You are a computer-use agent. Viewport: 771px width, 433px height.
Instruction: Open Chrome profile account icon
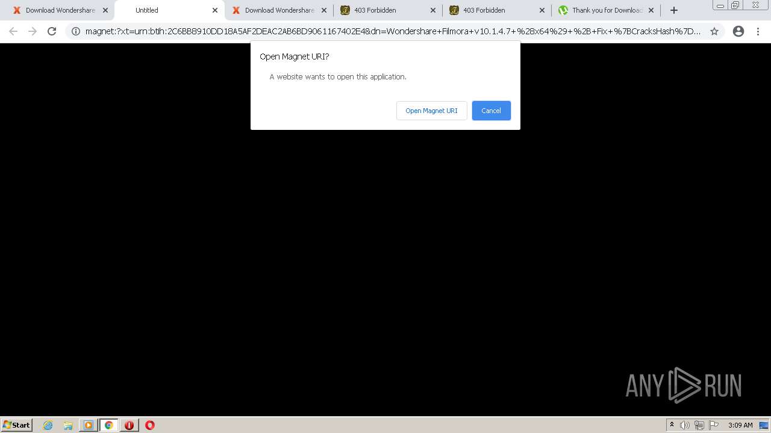click(x=738, y=31)
